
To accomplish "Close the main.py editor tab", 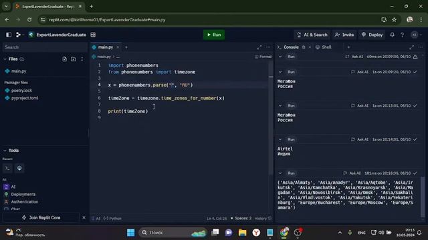I will click(118, 47).
